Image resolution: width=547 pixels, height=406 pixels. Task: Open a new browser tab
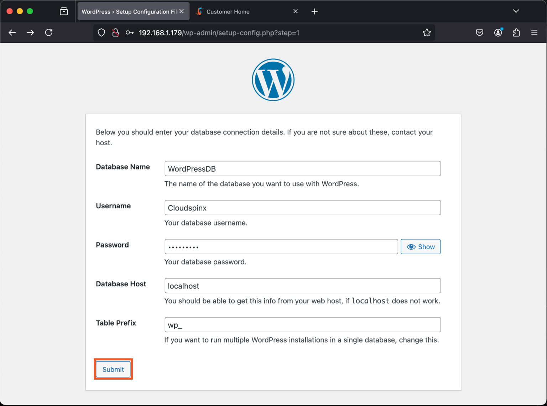tap(314, 11)
